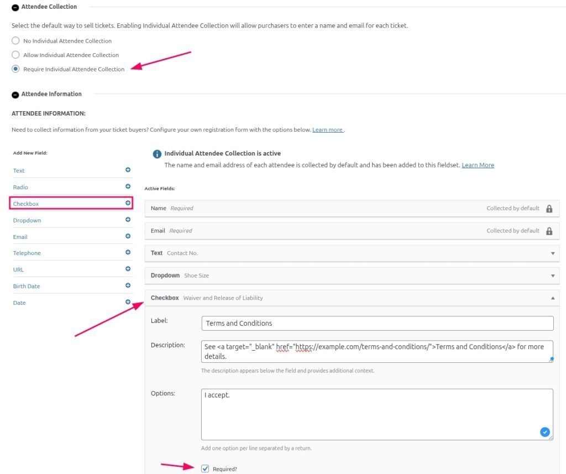Click the lock icon on the Name field
Screen dimensions: 566x474
(549, 209)
